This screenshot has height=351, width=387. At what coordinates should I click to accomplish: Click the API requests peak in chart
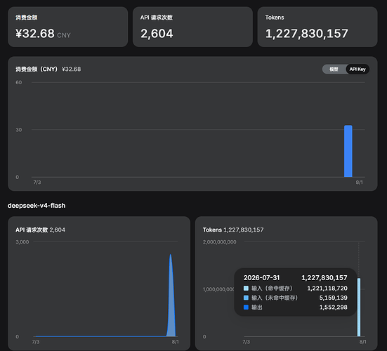point(171,256)
